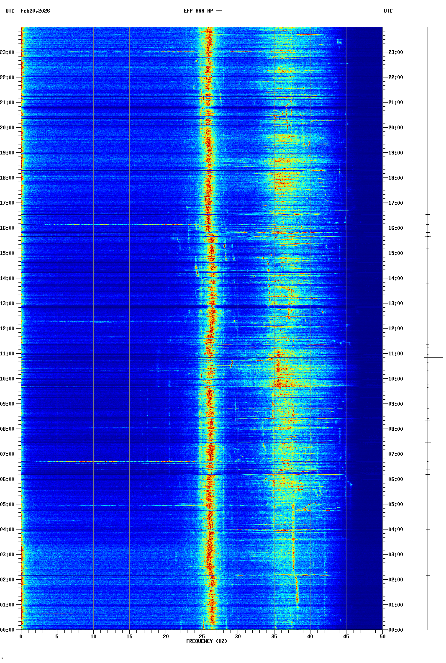
Task: Select the right-axis 19:00 time label
Action: (395, 153)
